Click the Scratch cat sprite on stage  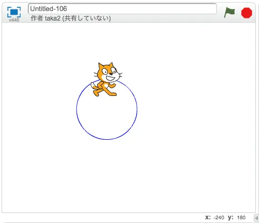(x=107, y=79)
